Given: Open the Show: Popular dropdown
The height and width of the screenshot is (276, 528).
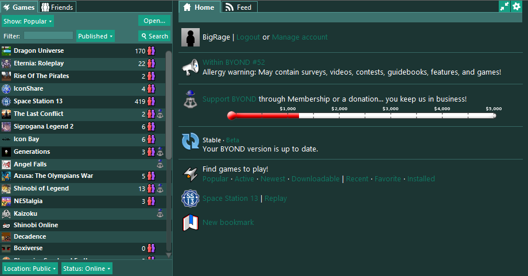Looking at the screenshot, I should pyautogui.click(x=28, y=21).
